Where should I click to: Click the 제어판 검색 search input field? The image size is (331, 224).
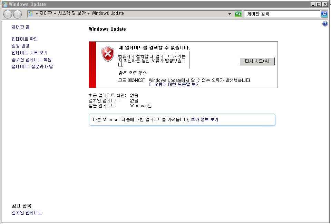pyautogui.click(x=282, y=14)
